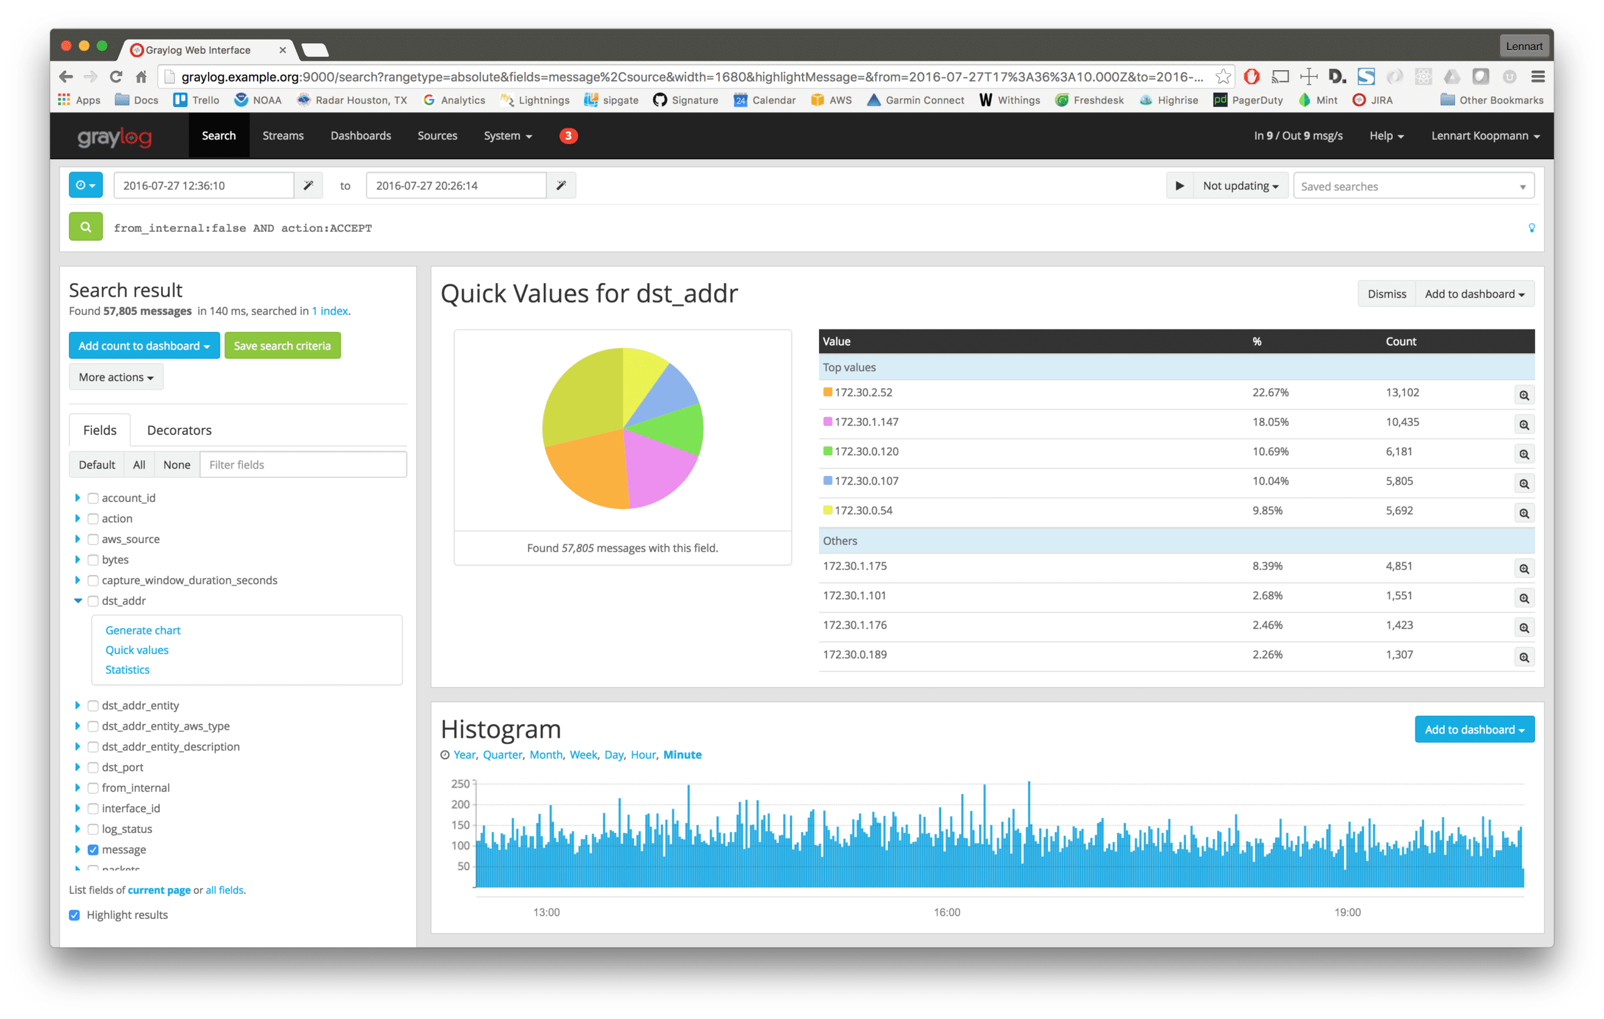Check the from_internal field checkbox
Screen dimensions: 1604x1019
[x=93, y=789]
